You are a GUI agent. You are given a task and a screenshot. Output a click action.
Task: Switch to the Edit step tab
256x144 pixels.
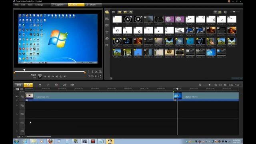pos(76,5)
